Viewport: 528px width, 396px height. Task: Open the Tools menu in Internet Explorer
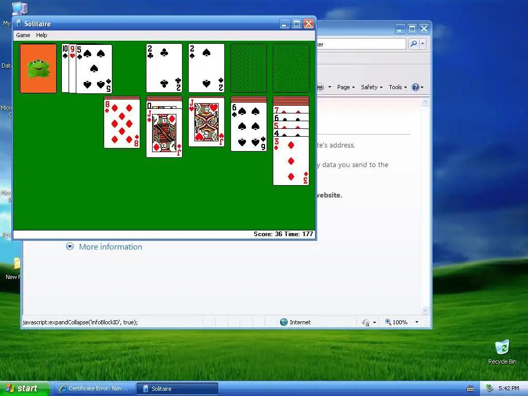pyautogui.click(x=398, y=87)
